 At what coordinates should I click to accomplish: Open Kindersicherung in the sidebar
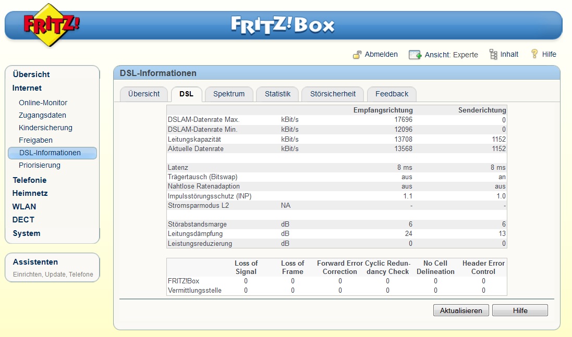(45, 128)
